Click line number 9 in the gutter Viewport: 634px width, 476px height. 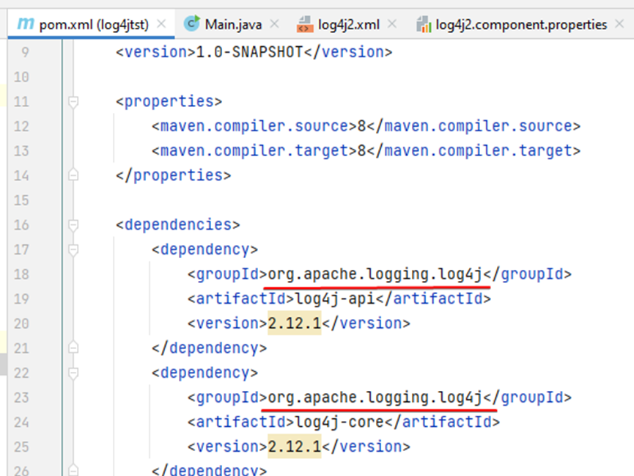point(25,52)
